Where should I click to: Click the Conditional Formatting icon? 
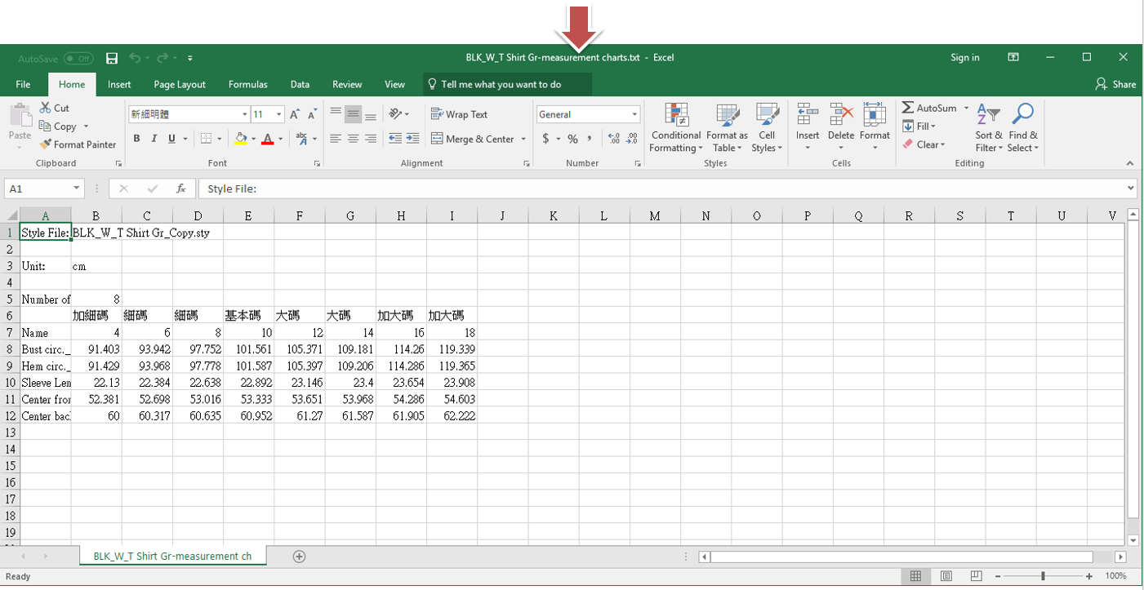click(x=675, y=115)
